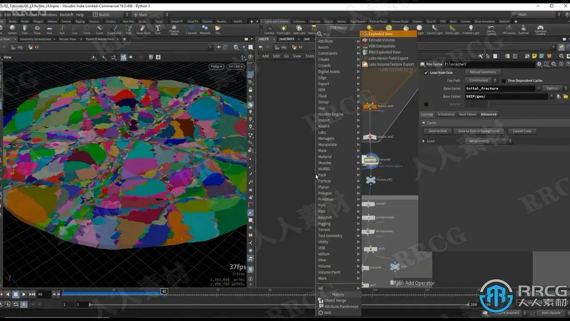570x321 pixels.
Task: Select the Metaball shelf tool
Action: tap(205, 30)
